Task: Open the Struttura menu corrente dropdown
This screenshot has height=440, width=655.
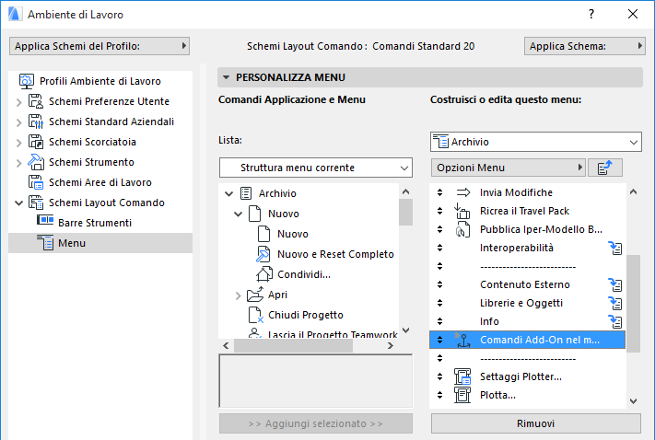Action: (315, 168)
